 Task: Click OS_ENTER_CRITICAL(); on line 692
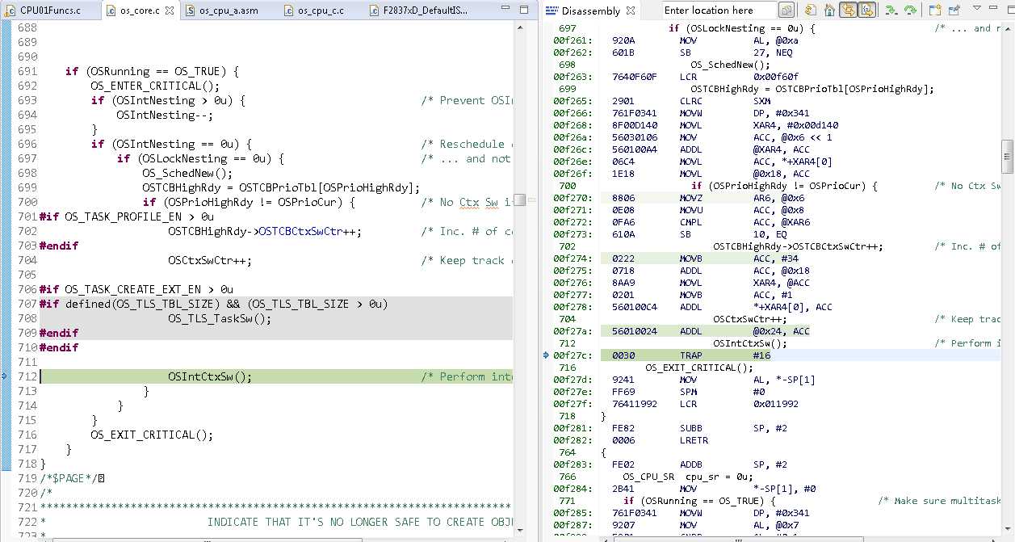tap(155, 86)
